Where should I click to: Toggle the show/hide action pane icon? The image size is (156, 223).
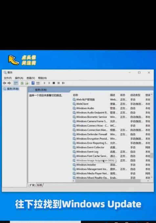(x=38, y=83)
